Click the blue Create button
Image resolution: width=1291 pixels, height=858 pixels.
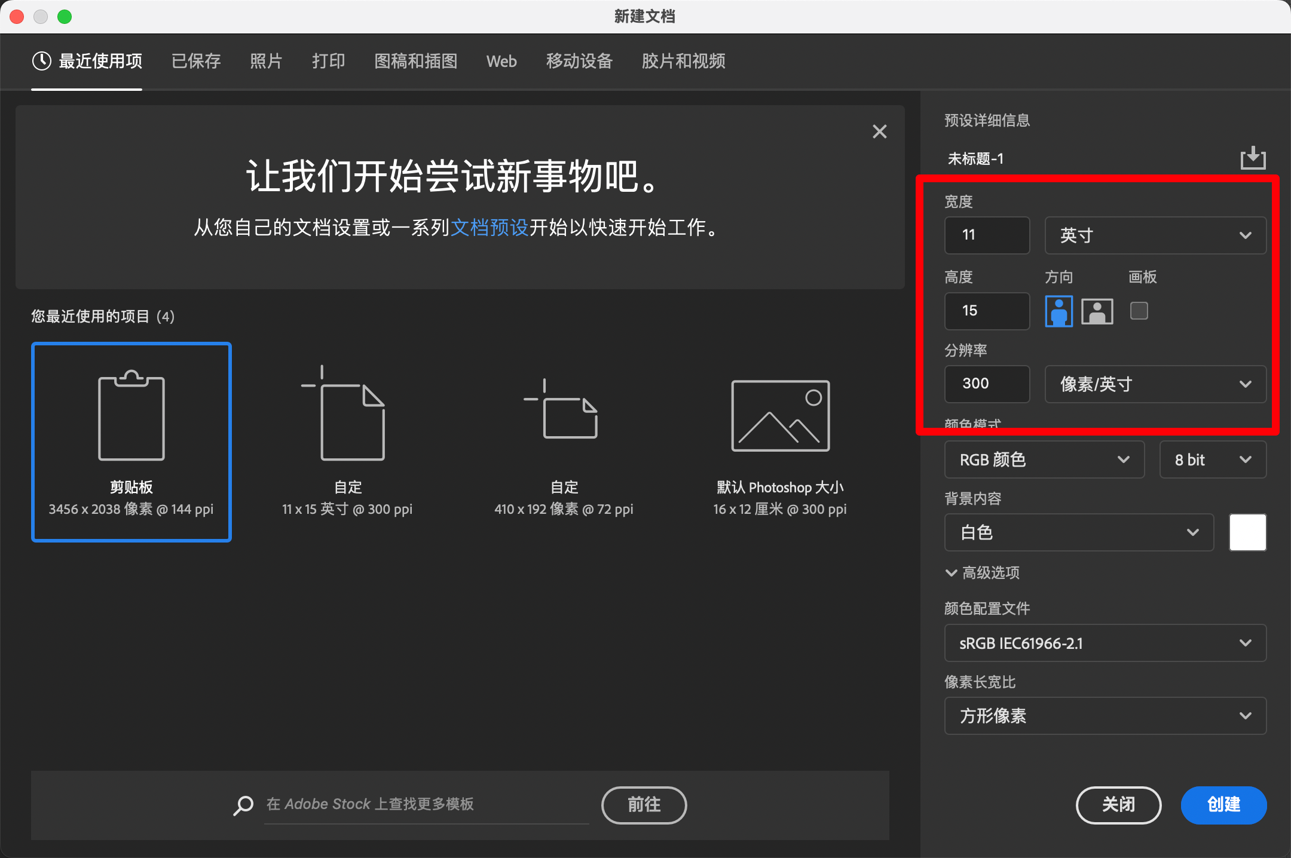[1223, 805]
